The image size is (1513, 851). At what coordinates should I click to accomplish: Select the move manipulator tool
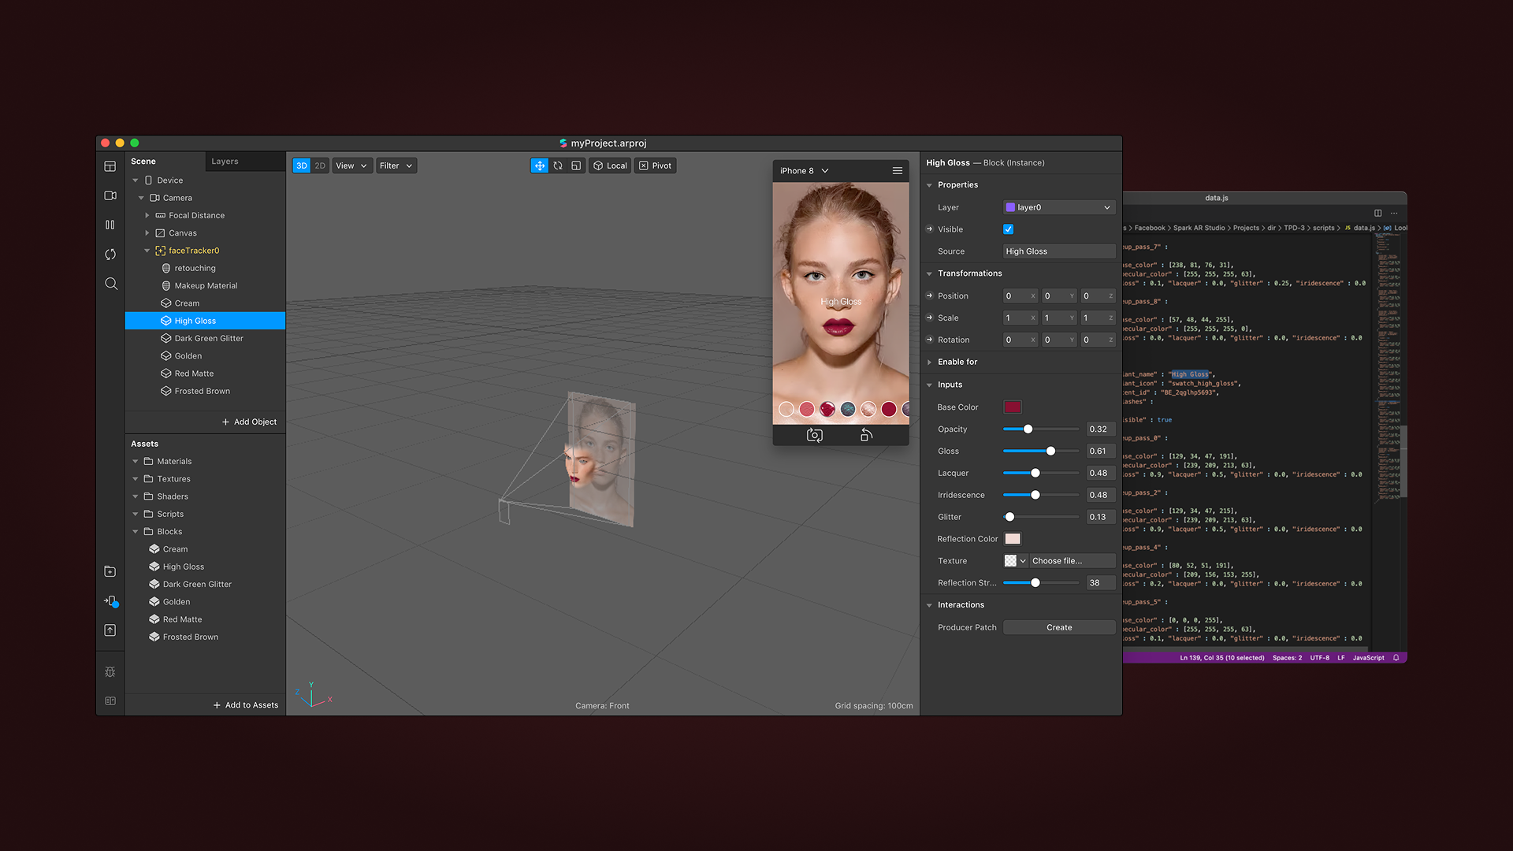[x=539, y=165]
